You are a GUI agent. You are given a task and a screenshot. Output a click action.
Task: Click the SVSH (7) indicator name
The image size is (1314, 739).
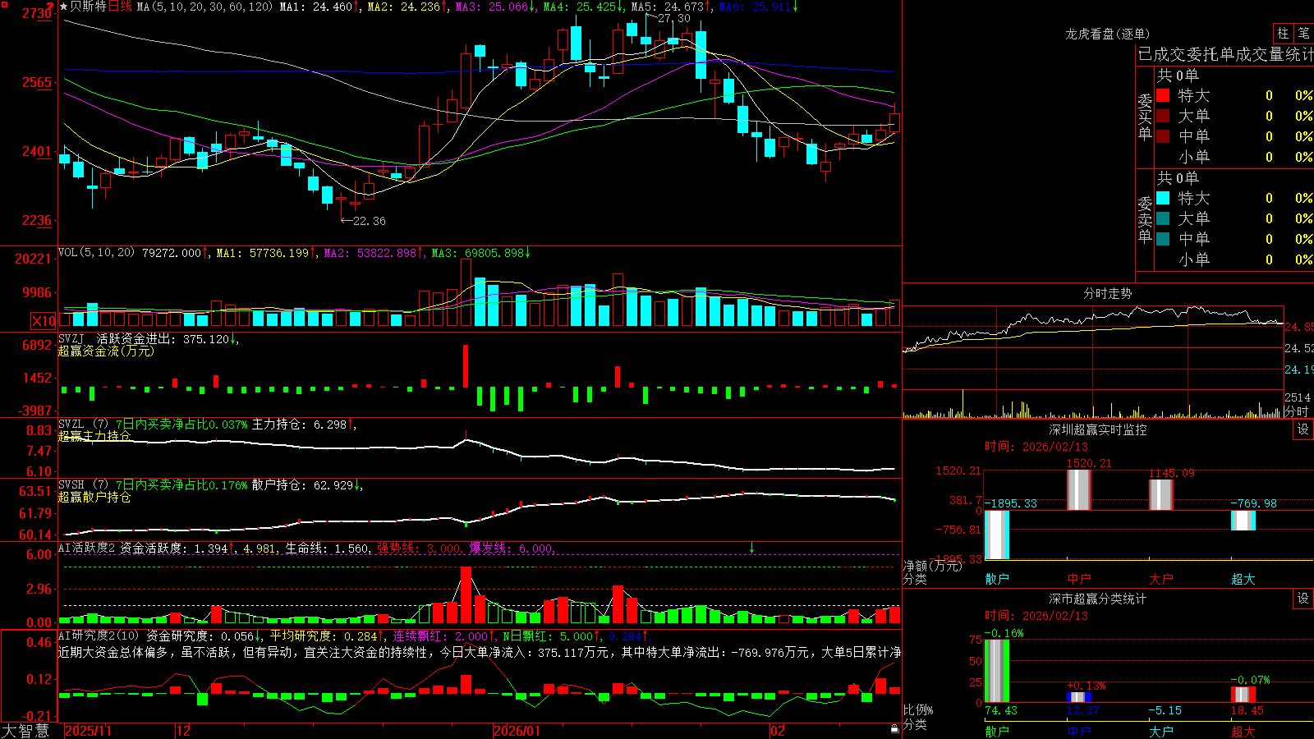click(x=84, y=485)
